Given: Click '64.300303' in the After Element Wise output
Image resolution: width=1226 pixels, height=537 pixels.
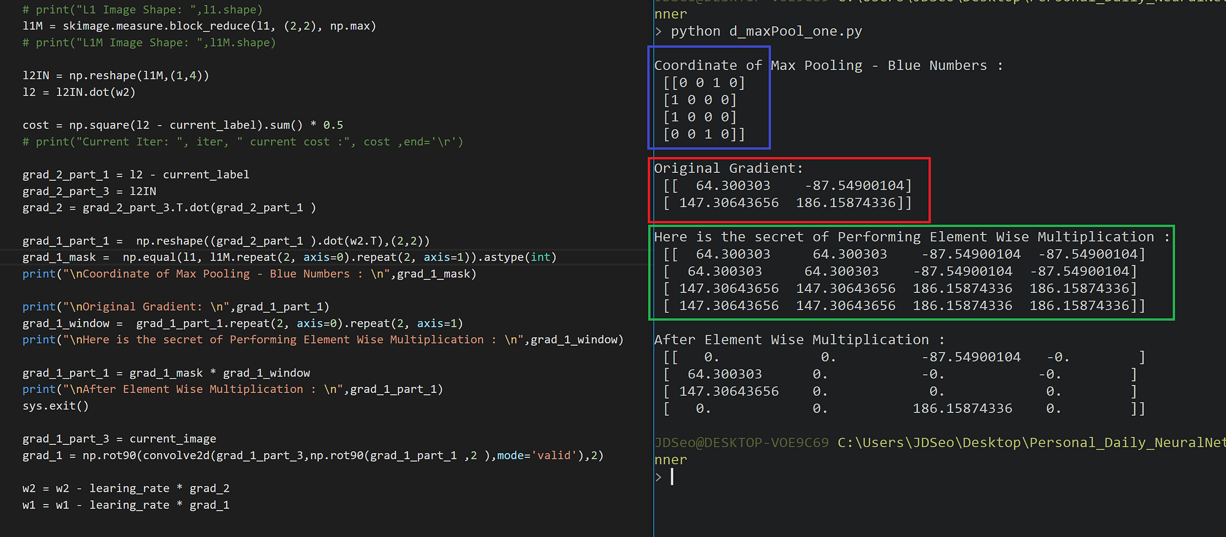Looking at the screenshot, I should click(x=725, y=375).
